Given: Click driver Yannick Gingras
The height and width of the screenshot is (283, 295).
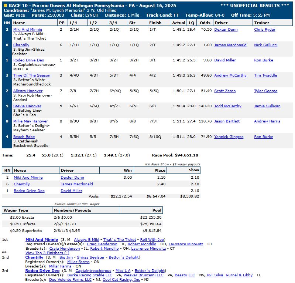Looking at the screenshot, I should tap(229, 137).
